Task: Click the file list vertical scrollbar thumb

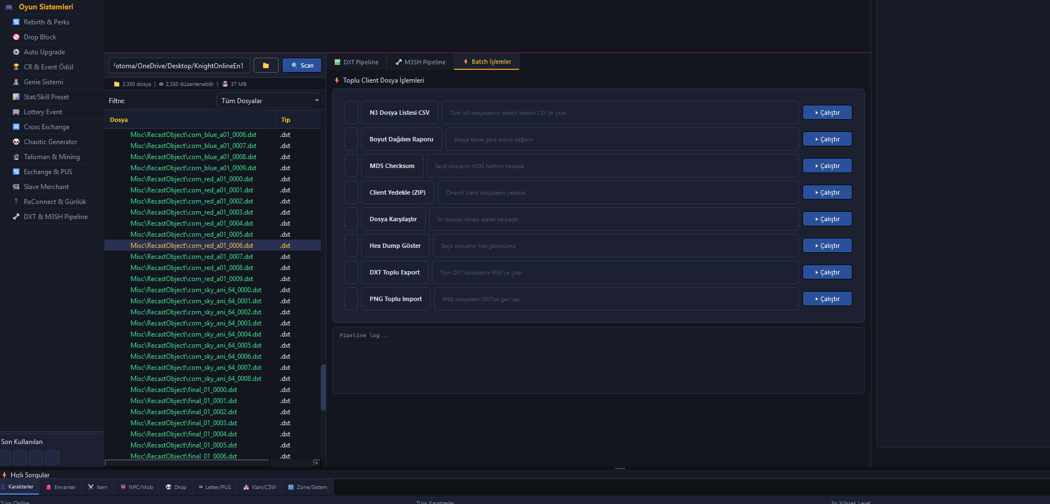Action: 323,387
